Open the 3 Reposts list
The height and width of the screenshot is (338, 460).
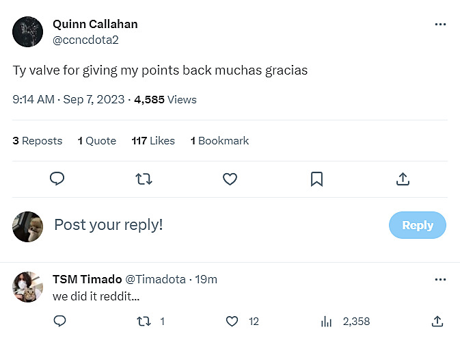[38, 141]
